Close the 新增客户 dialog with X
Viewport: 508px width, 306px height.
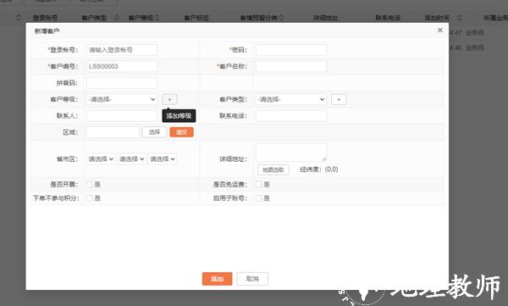pyautogui.click(x=439, y=31)
